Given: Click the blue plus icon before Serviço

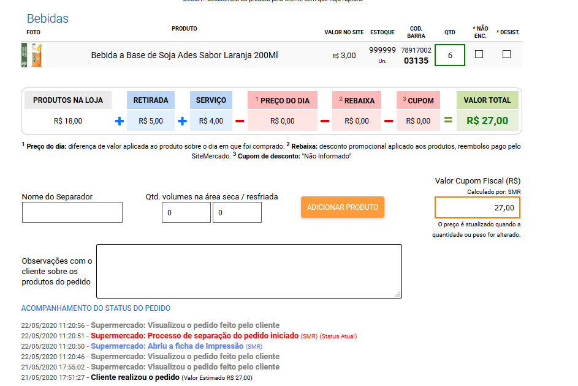Looking at the screenshot, I should tap(182, 121).
